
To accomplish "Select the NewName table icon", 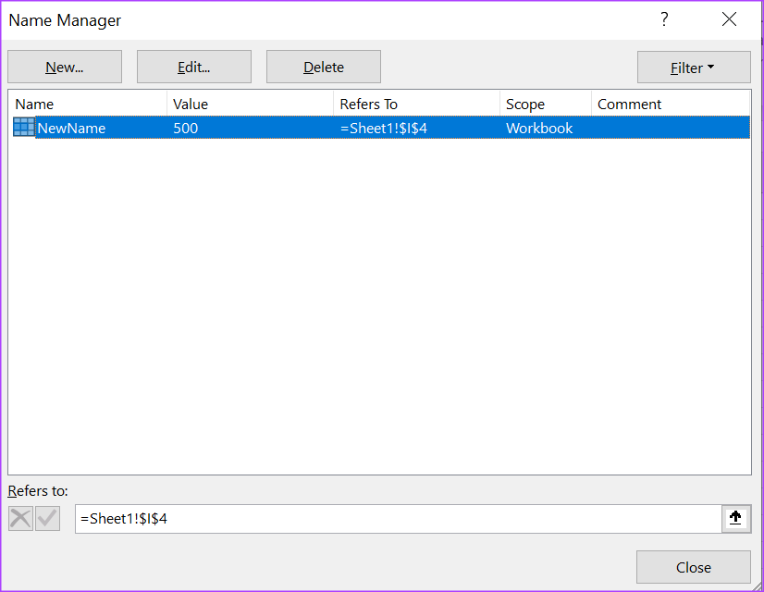I will pyautogui.click(x=24, y=127).
